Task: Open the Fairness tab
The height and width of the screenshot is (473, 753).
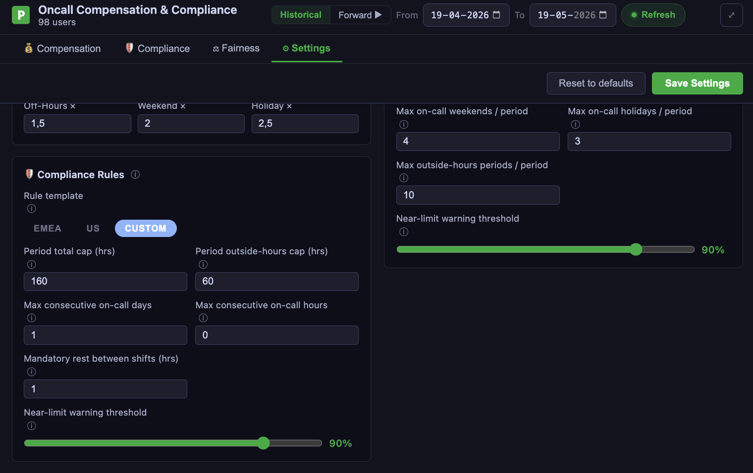Action: click(236, 48)
